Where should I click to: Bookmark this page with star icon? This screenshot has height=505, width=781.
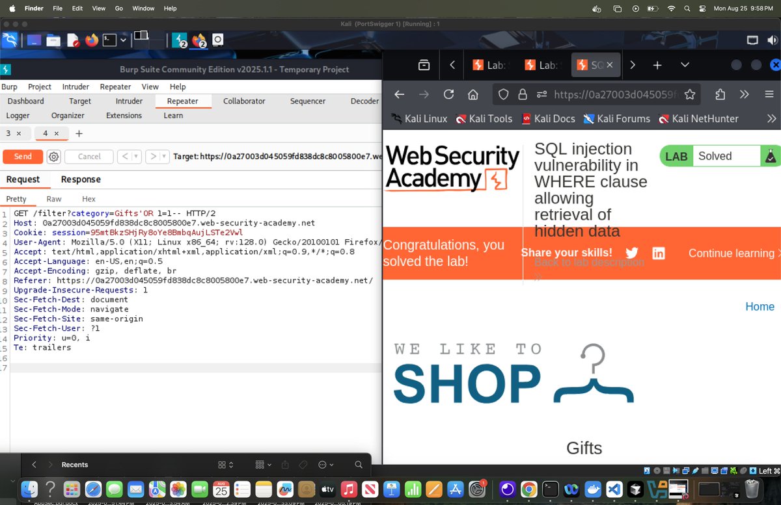pos(690,94)
